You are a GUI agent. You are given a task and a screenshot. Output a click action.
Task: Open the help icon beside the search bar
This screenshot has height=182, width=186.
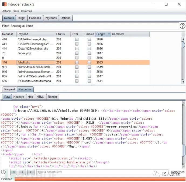(x=3, y=172)
